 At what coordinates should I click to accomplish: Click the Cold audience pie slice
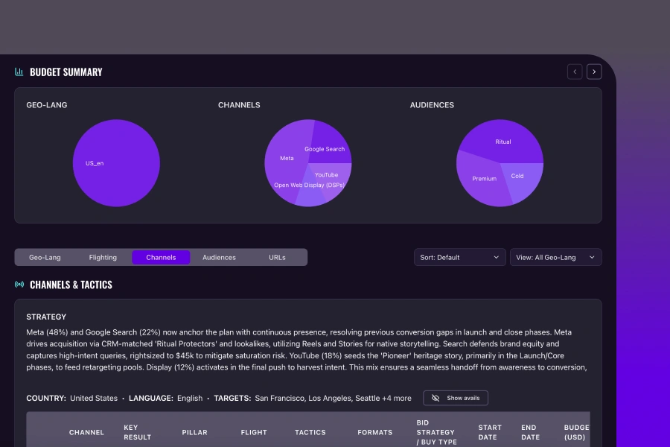click(x=520, y=179)
